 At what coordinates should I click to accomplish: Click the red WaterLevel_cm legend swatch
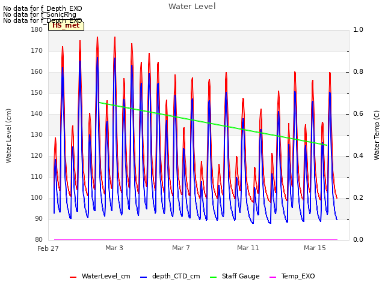pyautogui.click(x=73, y=277)
